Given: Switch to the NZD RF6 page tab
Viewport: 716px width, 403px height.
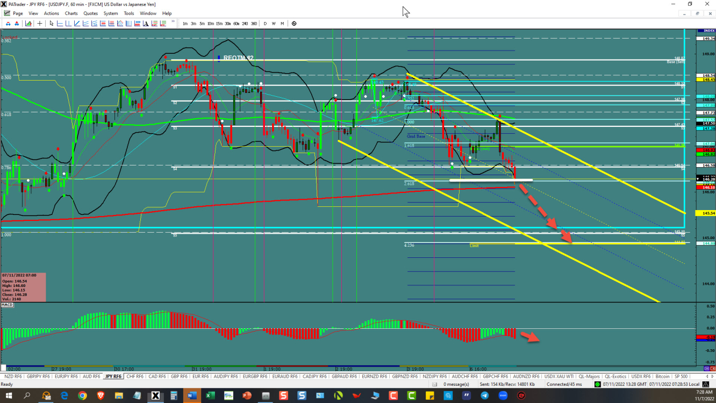Looking at the screenshot, I should click(x=12, y=377).
